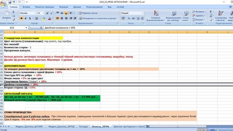Open Стили ячеек gallery
Image resolution: width=233 pixels, height=131 pixels.
tap(186, 16)
